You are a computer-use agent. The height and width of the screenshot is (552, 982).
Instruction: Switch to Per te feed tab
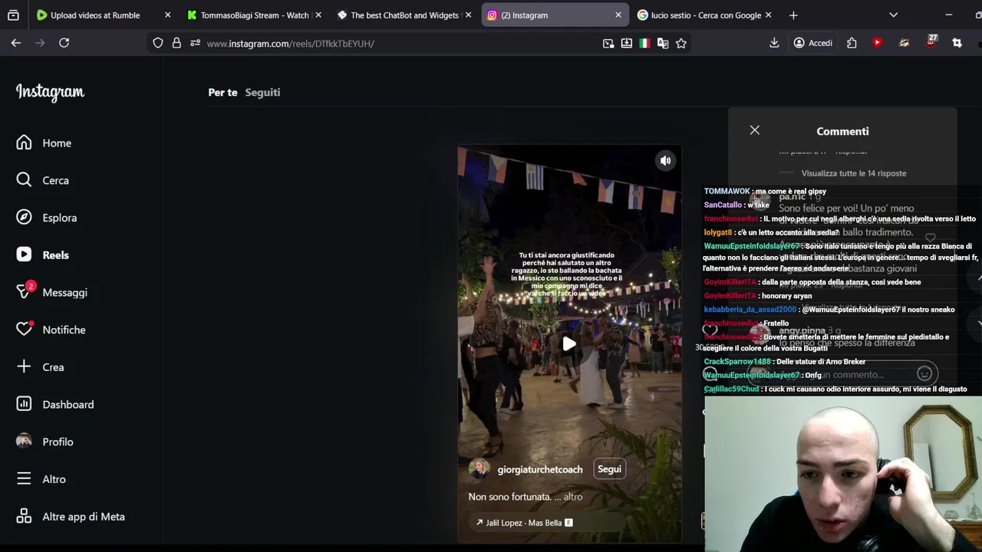click(x=222, y=92)
